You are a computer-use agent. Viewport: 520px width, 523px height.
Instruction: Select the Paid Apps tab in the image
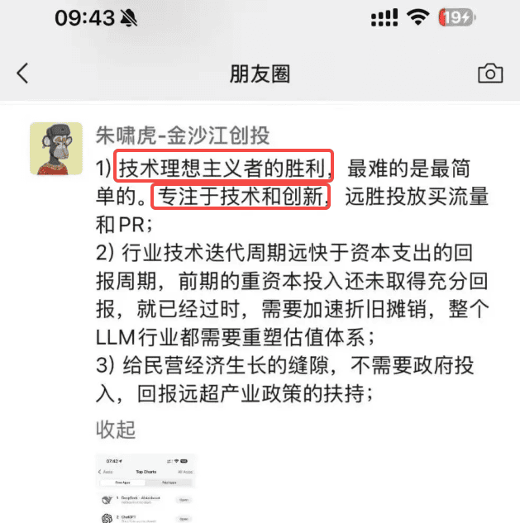pyautogui.click(x=169, y=483)
